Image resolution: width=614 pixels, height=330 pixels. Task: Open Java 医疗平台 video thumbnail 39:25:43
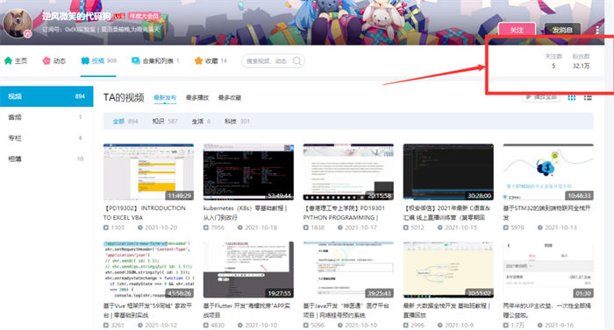point(348,270)
